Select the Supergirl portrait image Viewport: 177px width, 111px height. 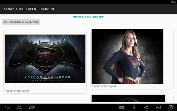point(127,56)
